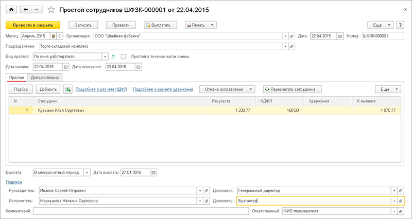Click the Подбор button
Image resolution: width=412 pixels, height=219 pixels.
click(21, 89)
